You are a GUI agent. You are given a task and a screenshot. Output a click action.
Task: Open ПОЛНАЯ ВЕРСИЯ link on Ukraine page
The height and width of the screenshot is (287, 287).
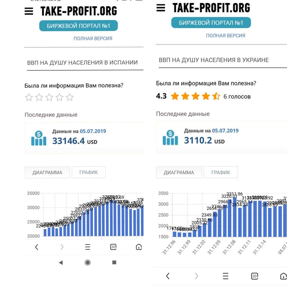coord(225,36)
